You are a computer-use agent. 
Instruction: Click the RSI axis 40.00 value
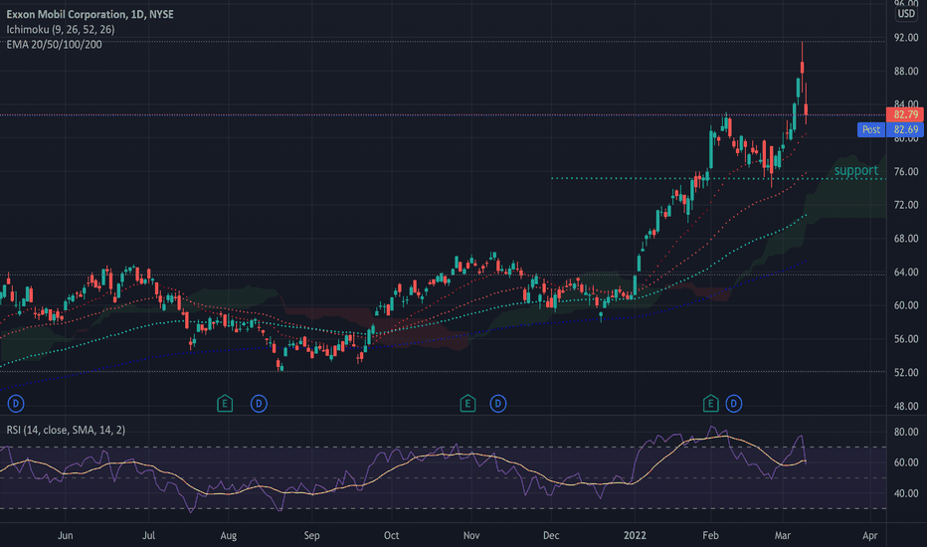(906, 493)
